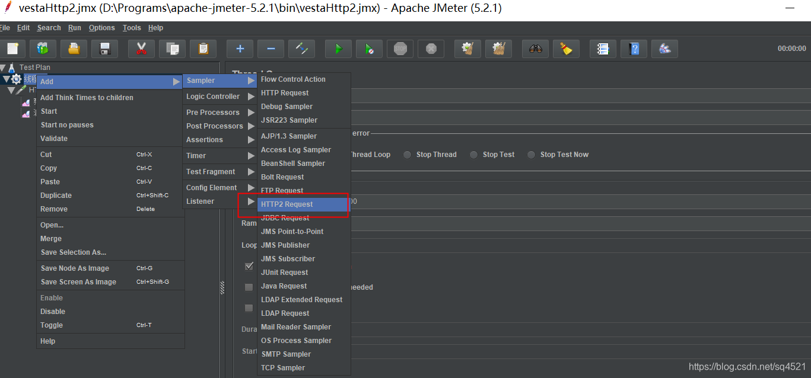Open the Templates toolbar icon
This screenshot has width=811, height=378.
click(x=43, y=49)
